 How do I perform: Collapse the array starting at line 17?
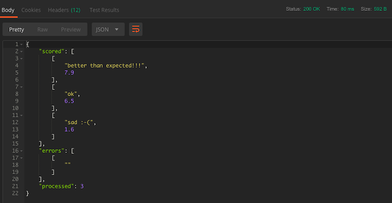tap(22, 158)
